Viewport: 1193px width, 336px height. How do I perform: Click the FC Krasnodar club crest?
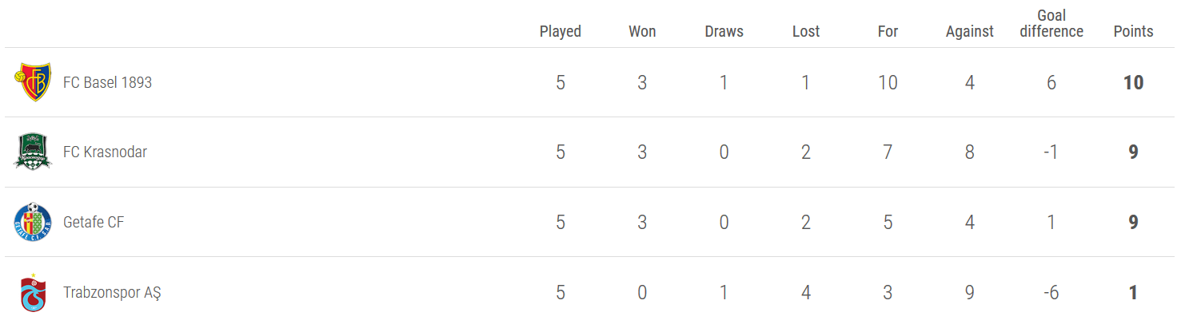[x=33, y=152]
